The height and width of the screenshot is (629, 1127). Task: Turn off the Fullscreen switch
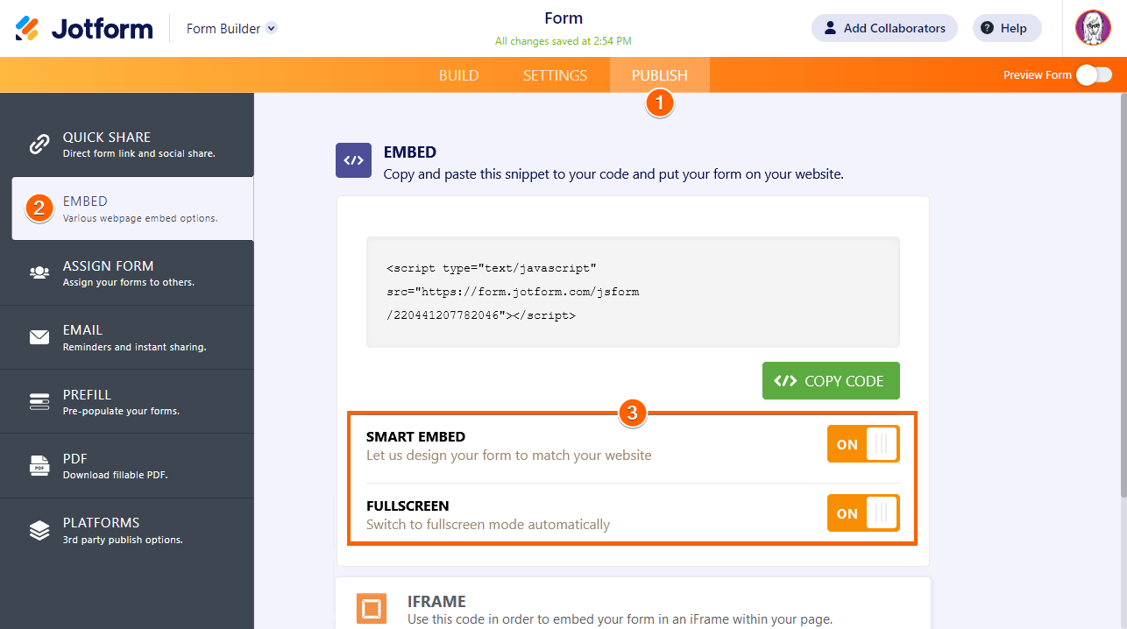(x=863, y=513)
